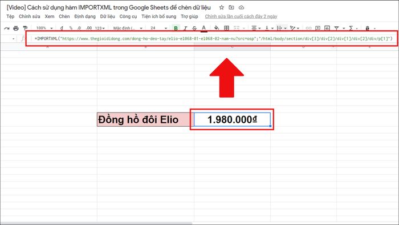399x225 pixels.
Task: Select the paint format tool
Action: (x=25, y=28)
